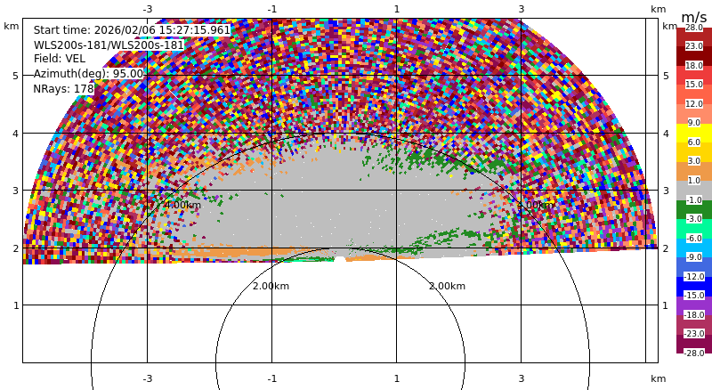Click the positive 15.0 colorbar tick label
This screenshot has height=390, width=712.
tap(694, 85)
